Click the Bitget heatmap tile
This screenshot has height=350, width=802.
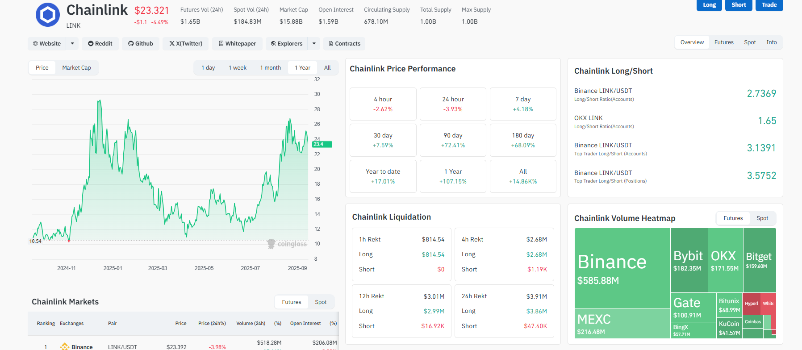click(760, 260)
